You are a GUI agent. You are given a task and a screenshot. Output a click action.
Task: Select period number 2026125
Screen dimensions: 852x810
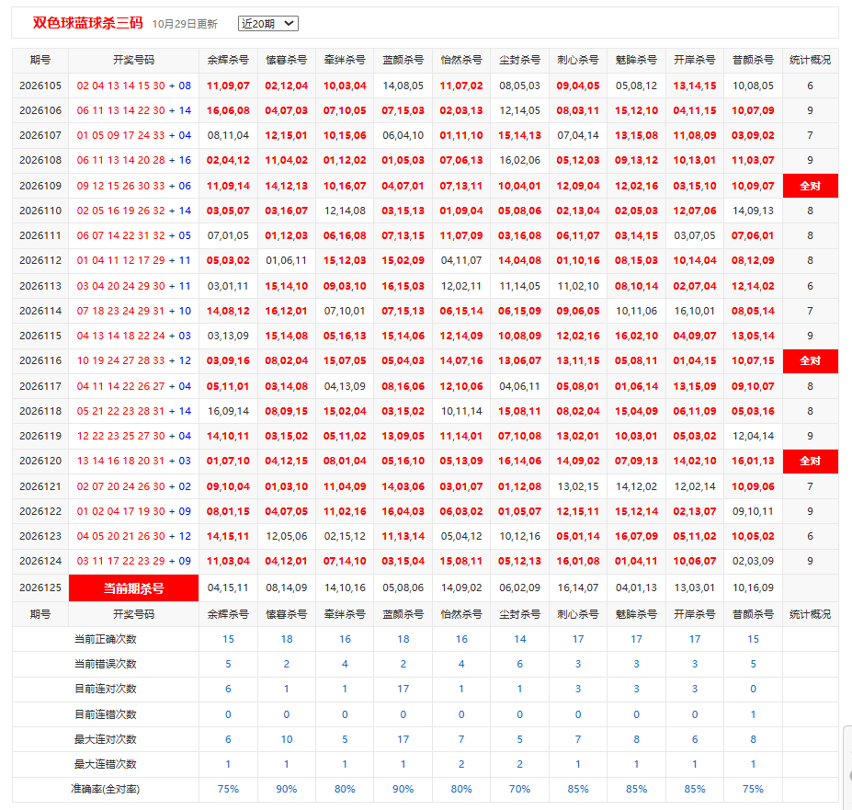[40, 588]
